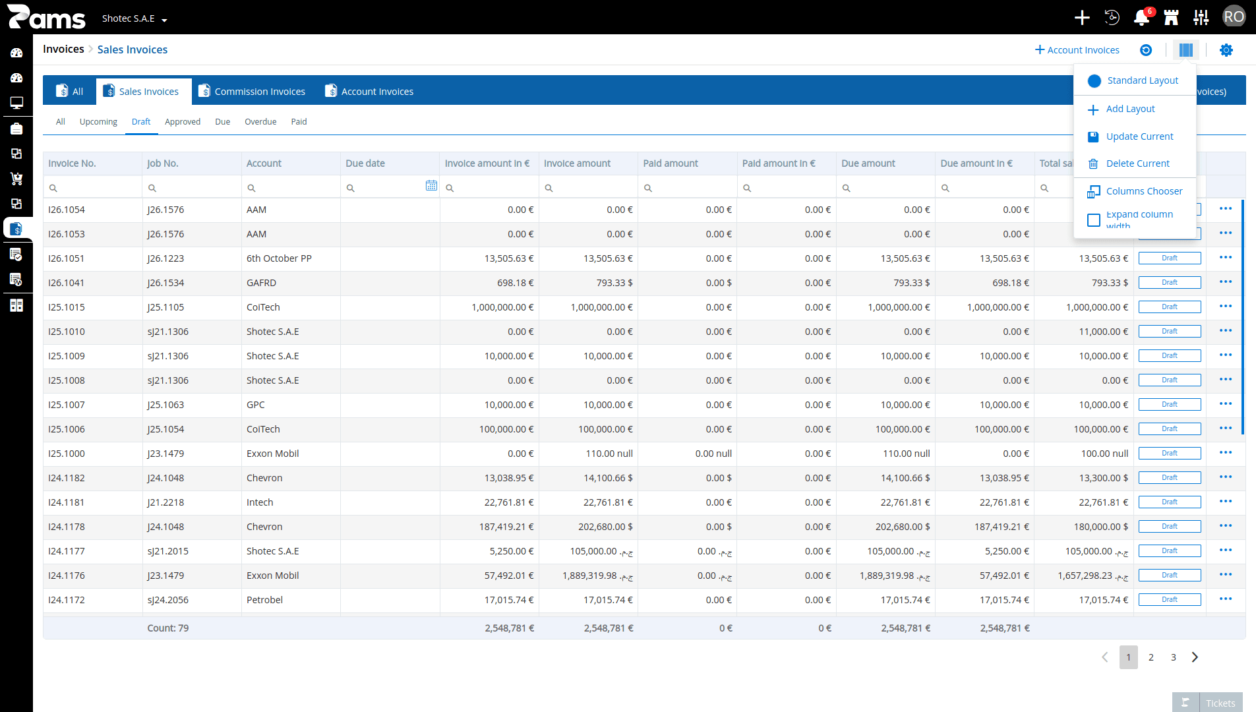This screenshot has width=1256, height=712.
Task: Open the layout columns icon
Action: (1185, 50)
